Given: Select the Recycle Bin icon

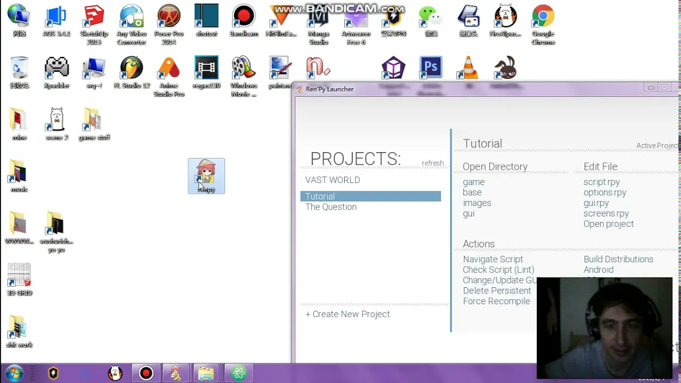Looking at the screenshot, I should 19,73.
